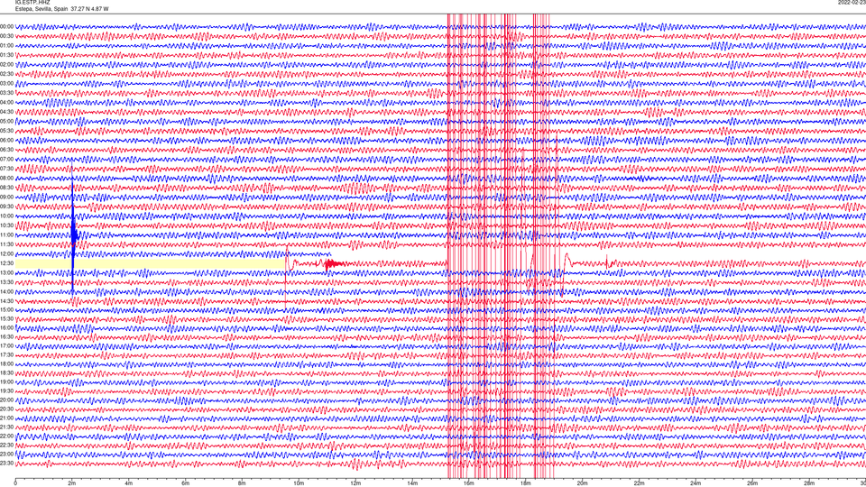
Task: Click the 20:00 time label
Action: click(x=6, y=400)
